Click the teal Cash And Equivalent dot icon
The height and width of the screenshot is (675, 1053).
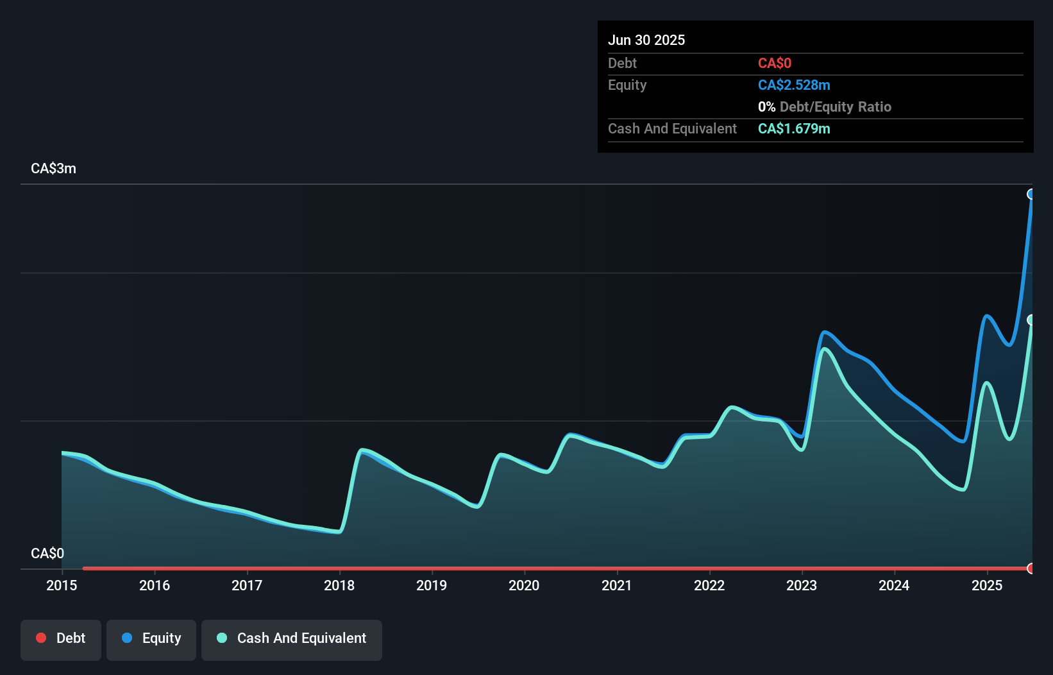[x=222, y=638]
